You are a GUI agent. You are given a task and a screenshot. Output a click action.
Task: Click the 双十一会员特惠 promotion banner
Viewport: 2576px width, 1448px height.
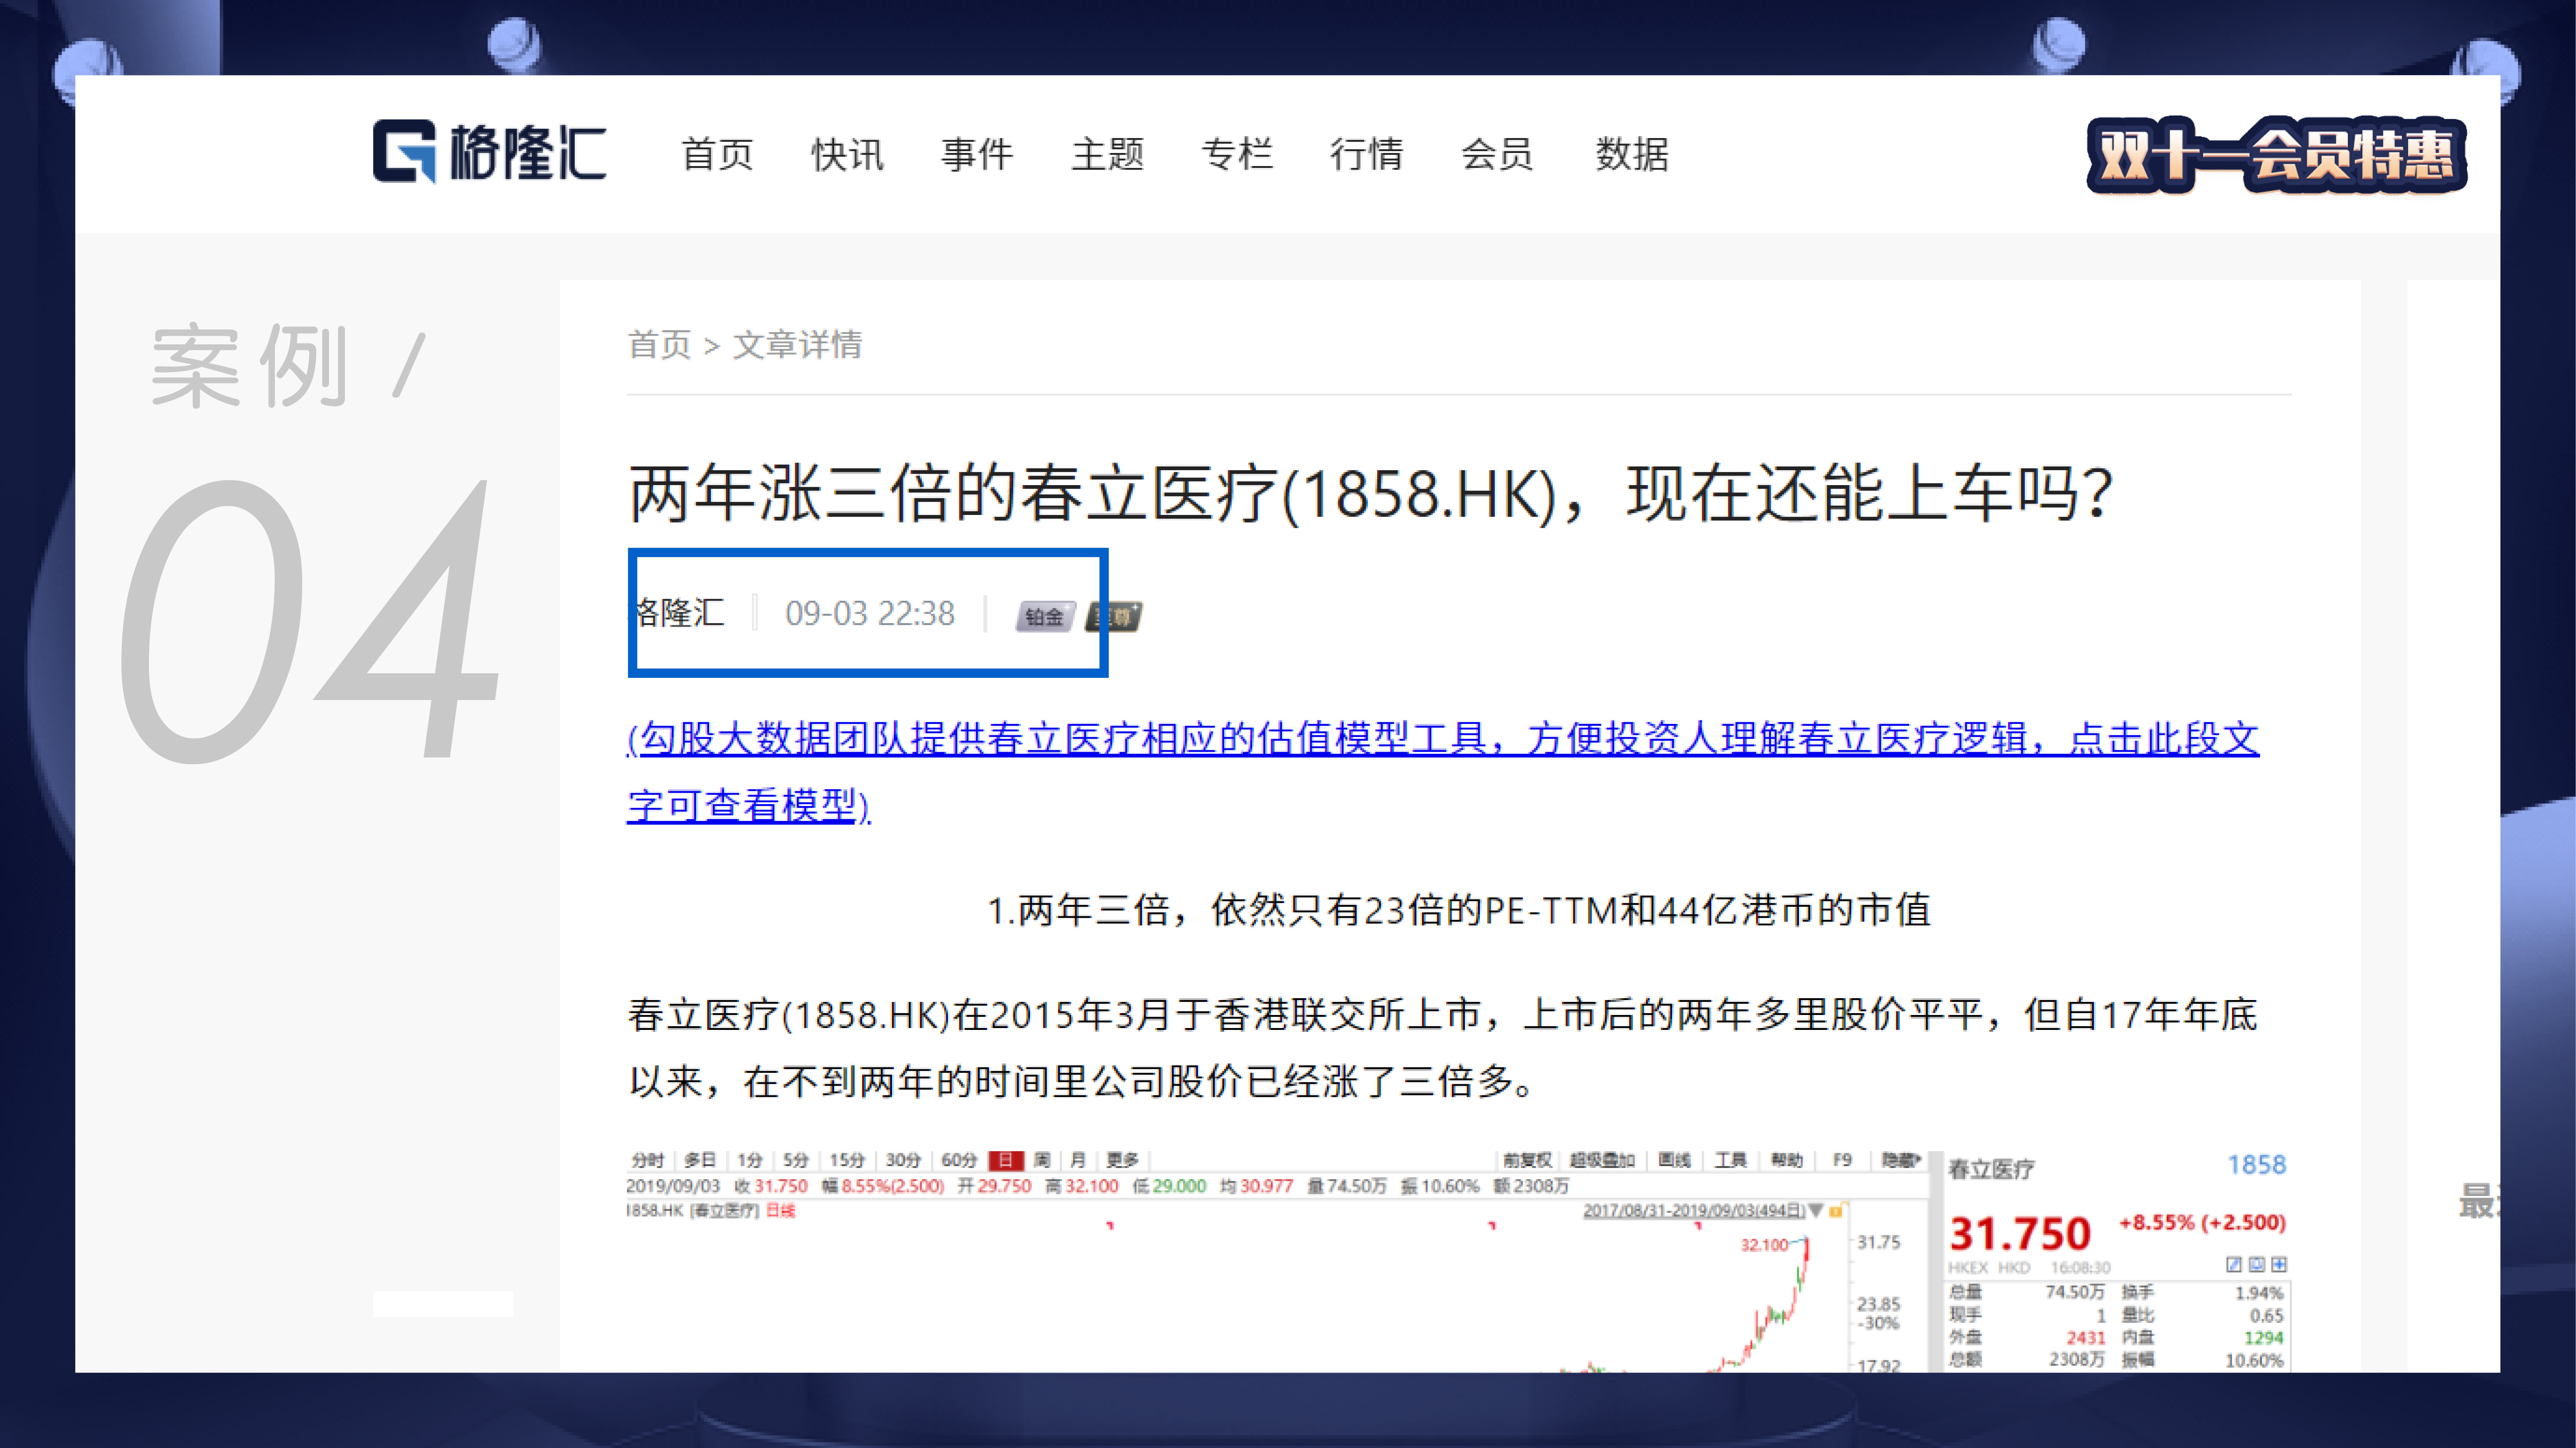click(2276, 155)
